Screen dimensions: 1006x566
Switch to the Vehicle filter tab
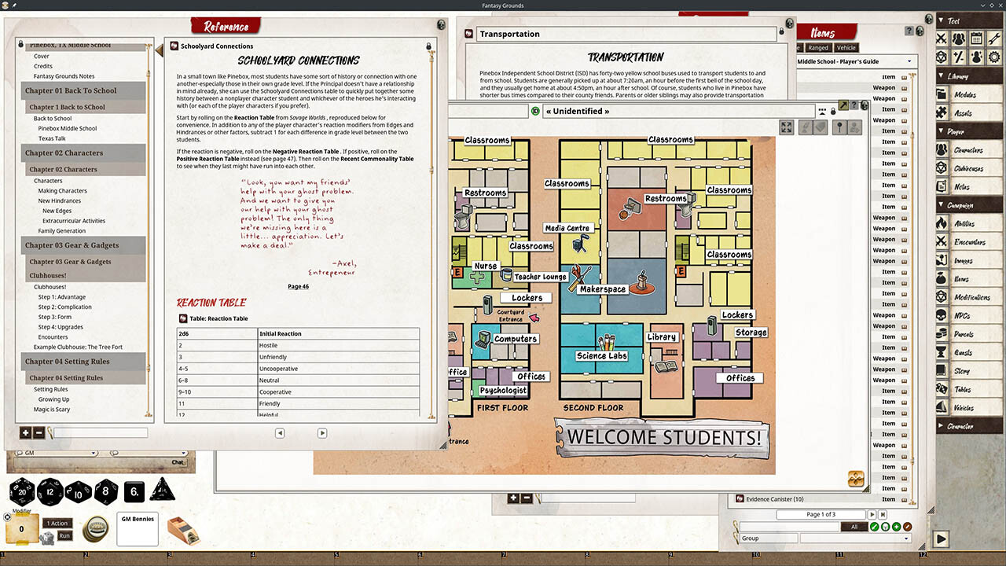[x=846, y=47]
